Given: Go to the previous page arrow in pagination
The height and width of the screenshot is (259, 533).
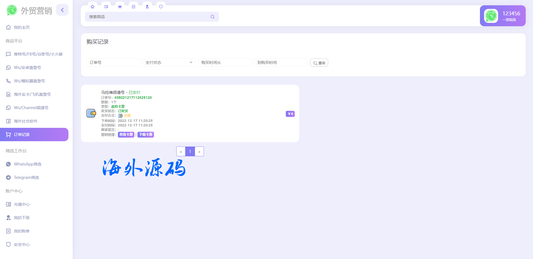Looking at the screenshot, I should coord(181,152).
